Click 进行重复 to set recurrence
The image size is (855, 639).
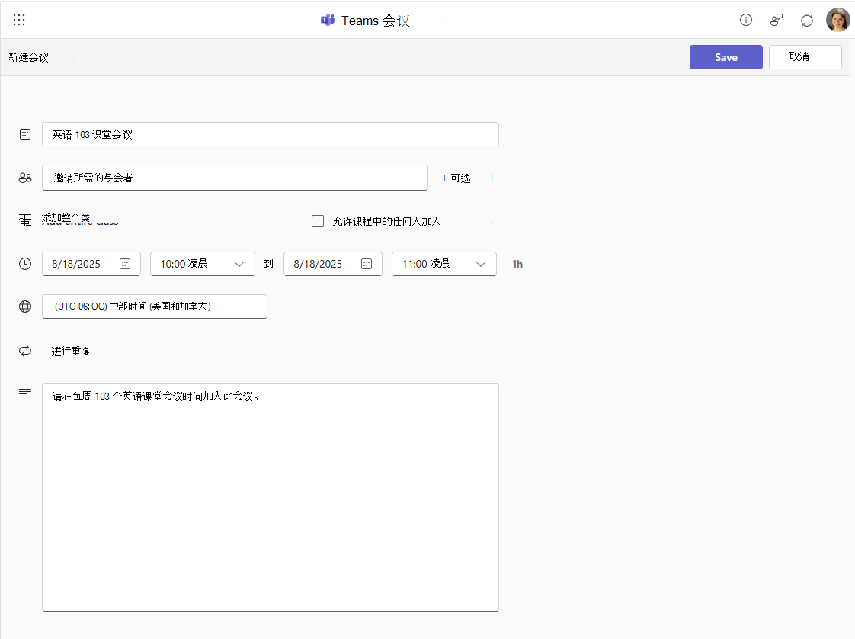(71, 352)
